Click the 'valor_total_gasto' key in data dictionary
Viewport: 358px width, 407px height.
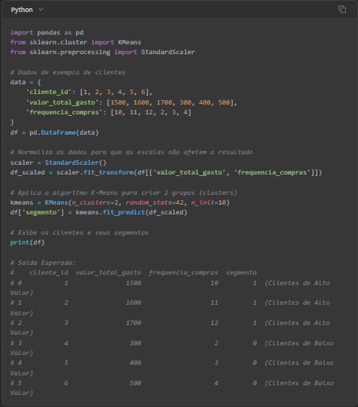tap(62, 102)
